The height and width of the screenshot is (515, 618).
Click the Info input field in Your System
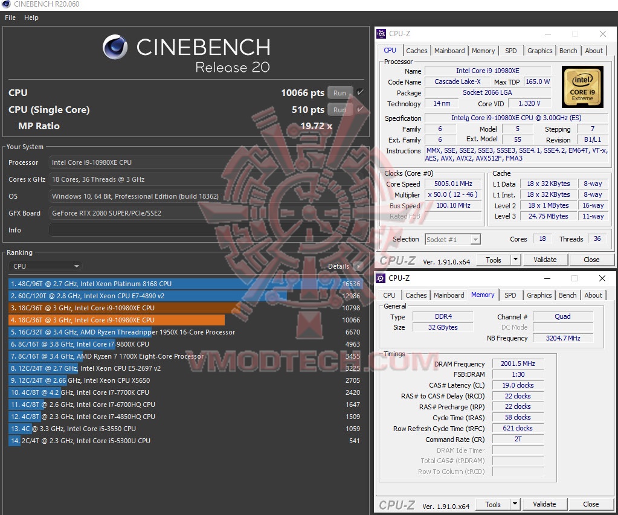pyautogui.click(x=208, y=230)
